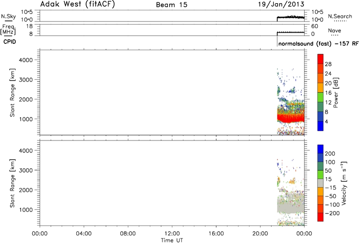Click the 'Nave' legend label
This screenshot has height=243, width=359.
[x=334, y=30]
